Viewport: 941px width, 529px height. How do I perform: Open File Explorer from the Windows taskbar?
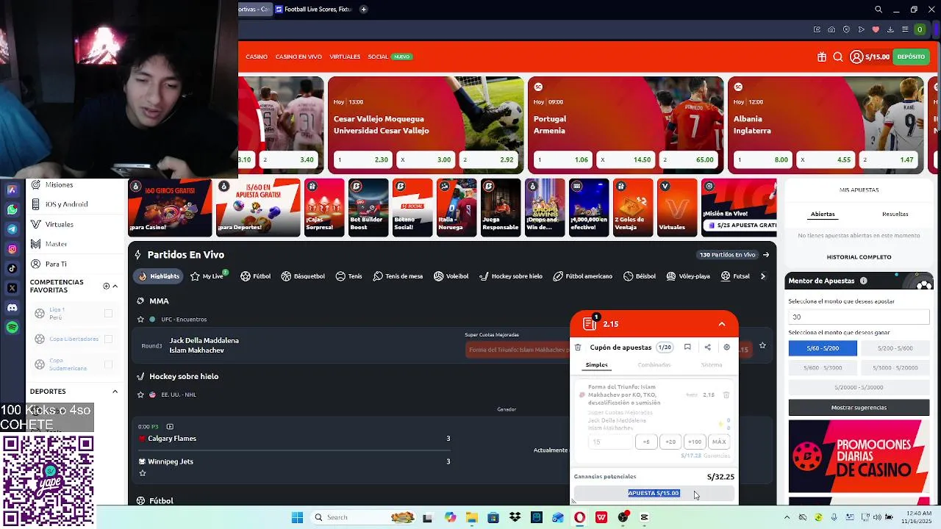(x=471, y=517)
